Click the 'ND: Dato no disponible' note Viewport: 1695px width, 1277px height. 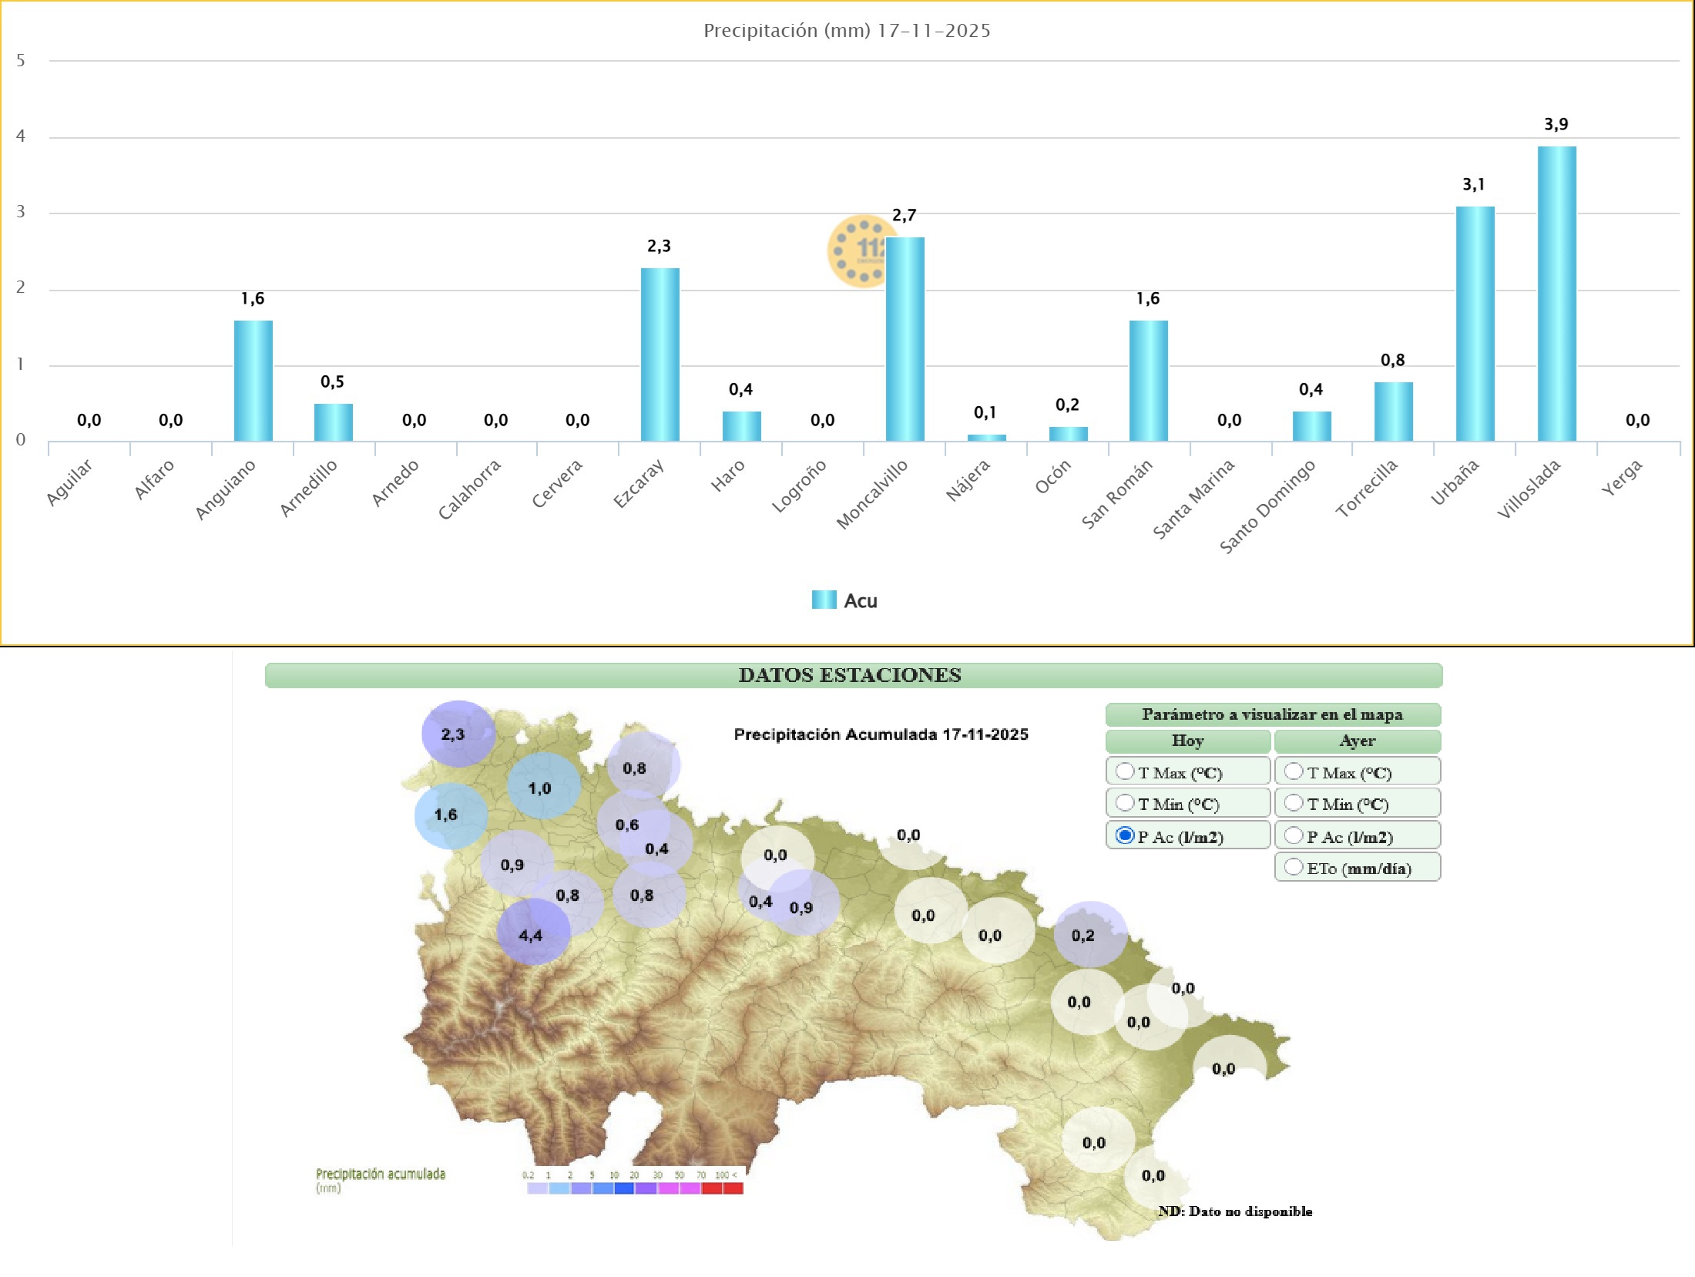click(x=1235, y=1211)
